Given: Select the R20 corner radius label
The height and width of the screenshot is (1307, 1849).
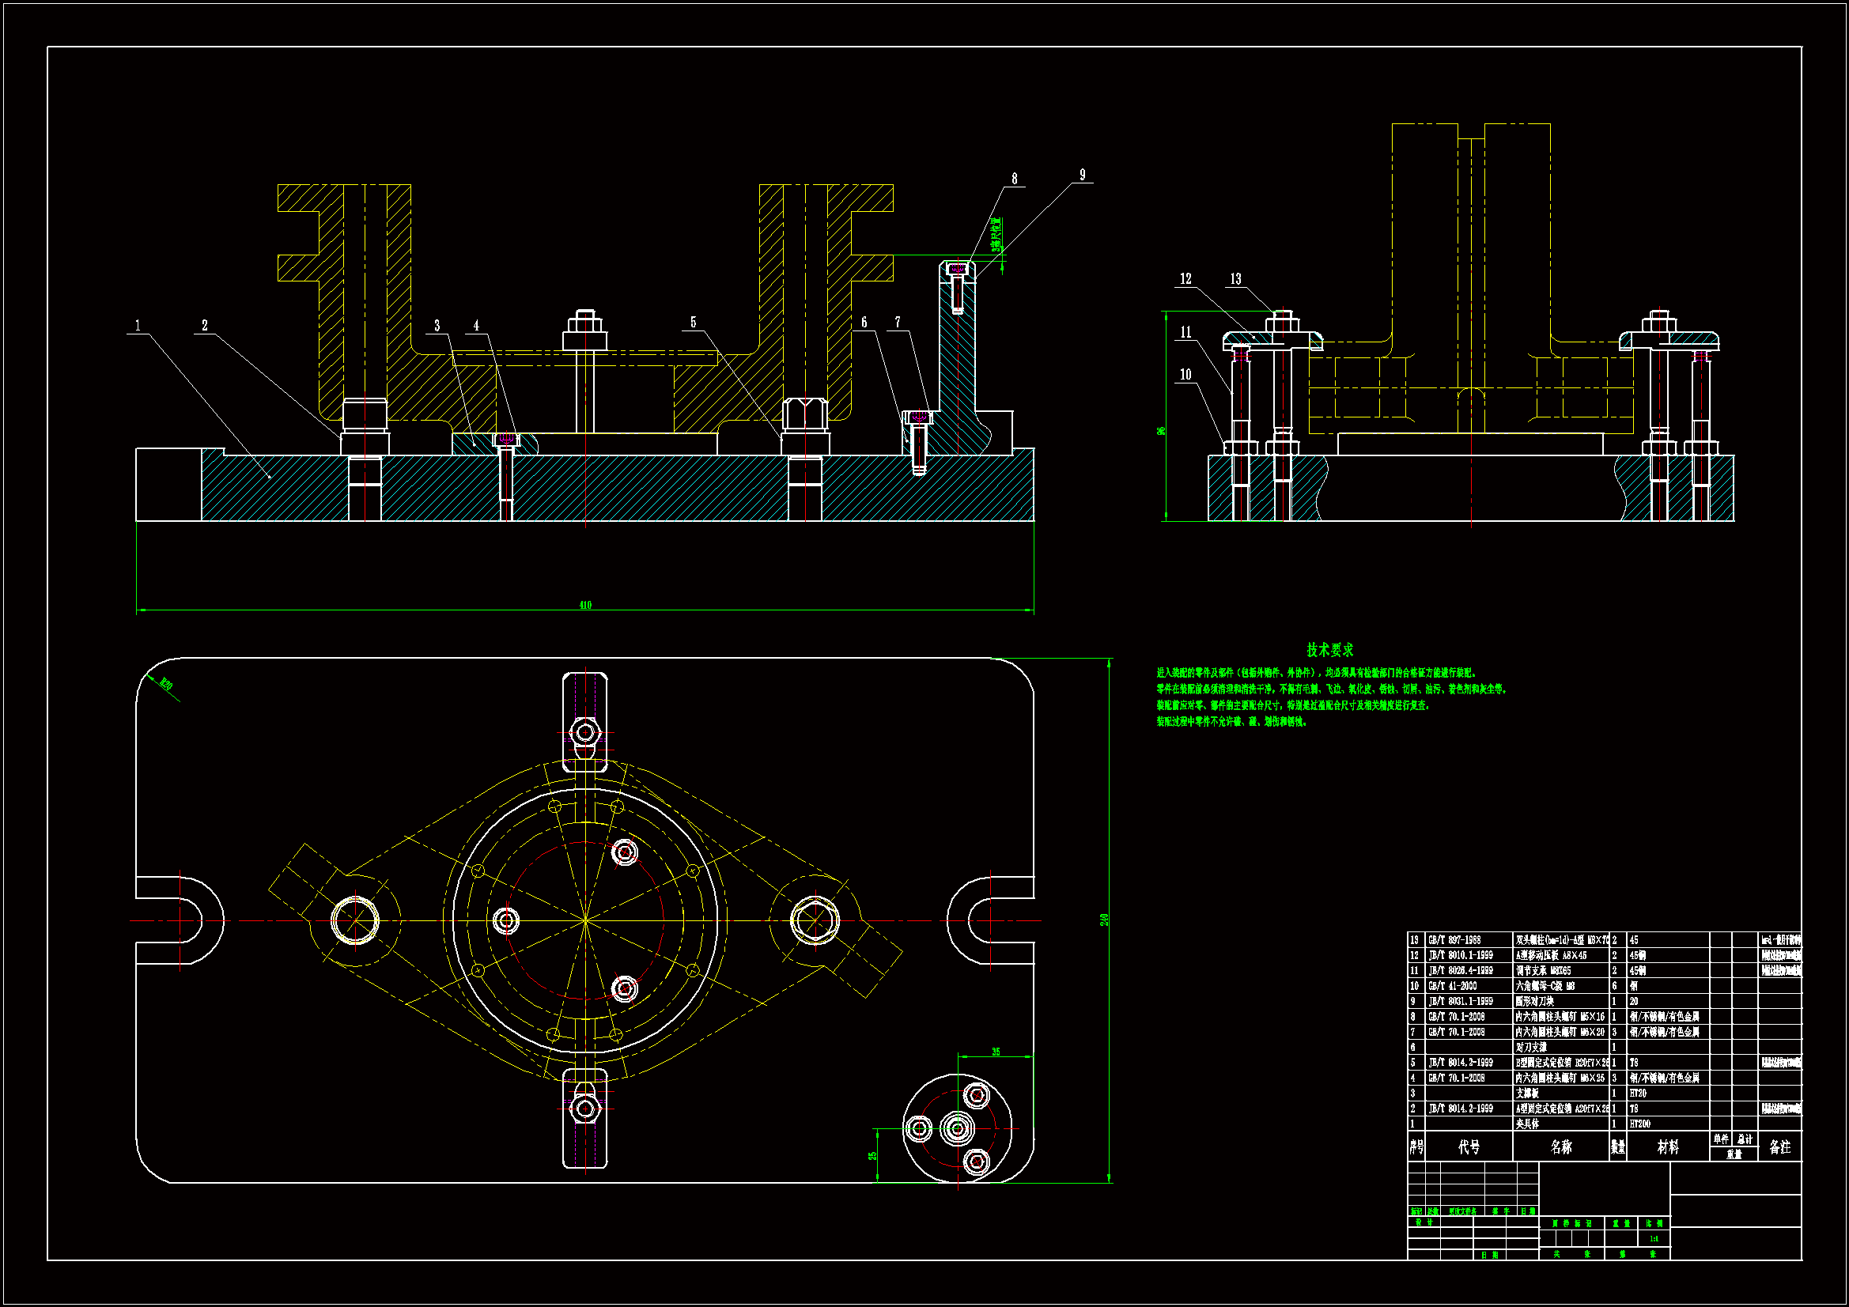Looking at the screenshot, I should 166,686.
